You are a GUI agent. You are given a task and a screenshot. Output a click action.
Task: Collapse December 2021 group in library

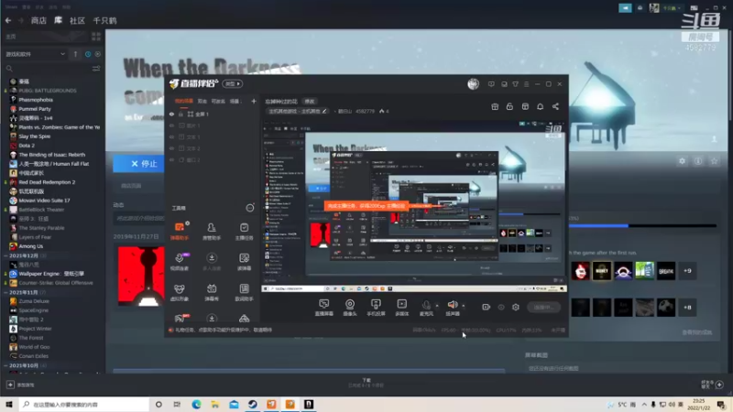coord(6,255)
